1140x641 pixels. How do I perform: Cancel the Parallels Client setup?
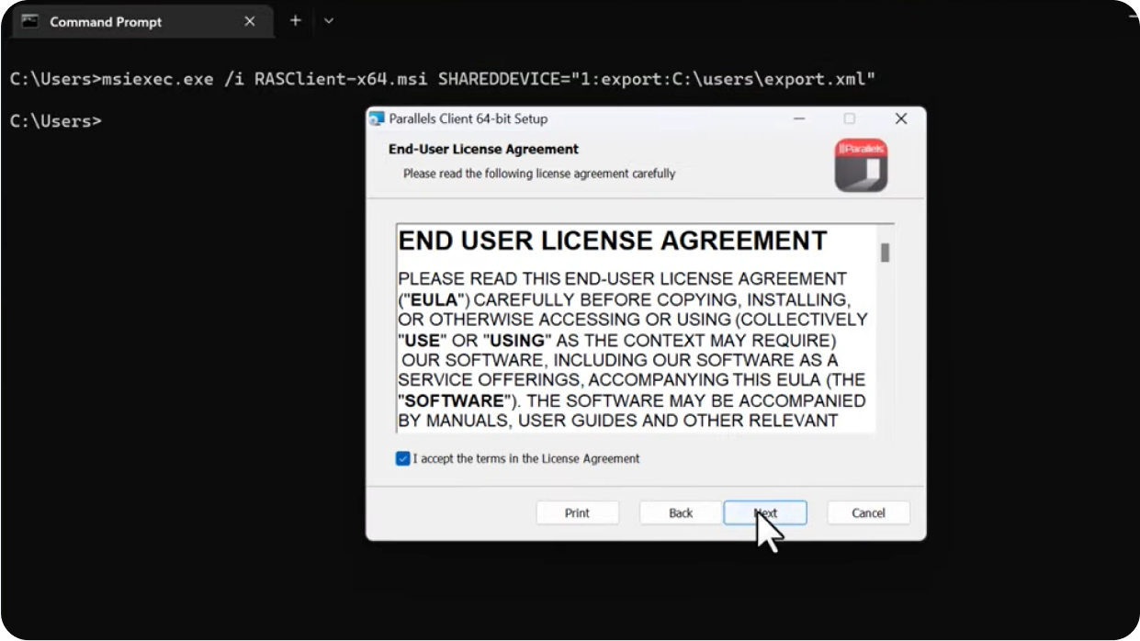click(x=868, y=512)
